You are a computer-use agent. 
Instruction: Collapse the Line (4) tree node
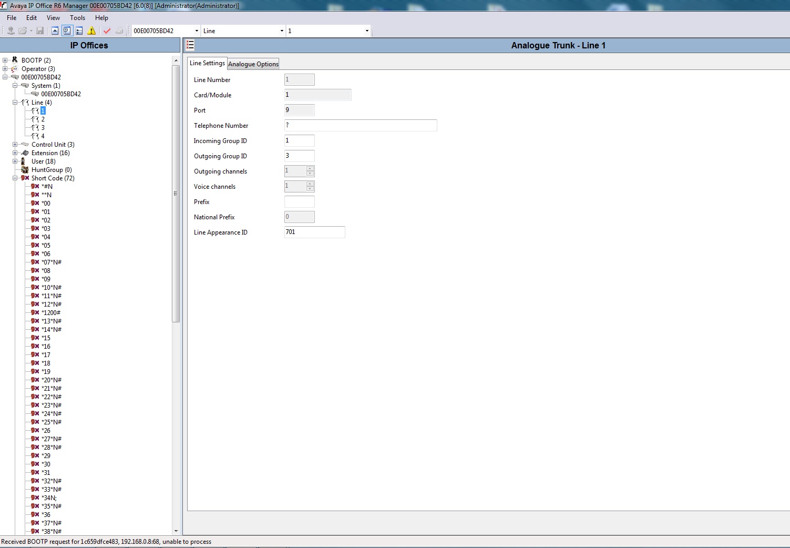15,103
